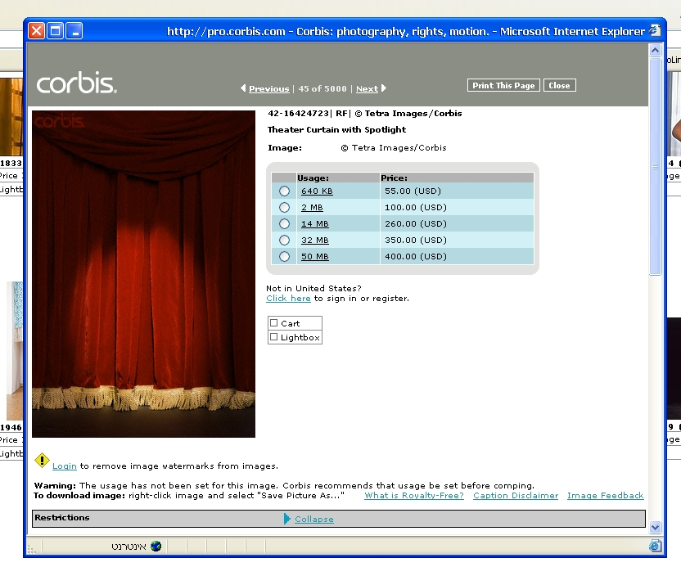Click the yellow warning icon near Login

[x=42, y=460]
